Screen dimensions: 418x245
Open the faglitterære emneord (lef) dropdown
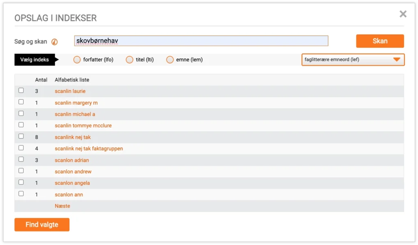tap(353, 60)
